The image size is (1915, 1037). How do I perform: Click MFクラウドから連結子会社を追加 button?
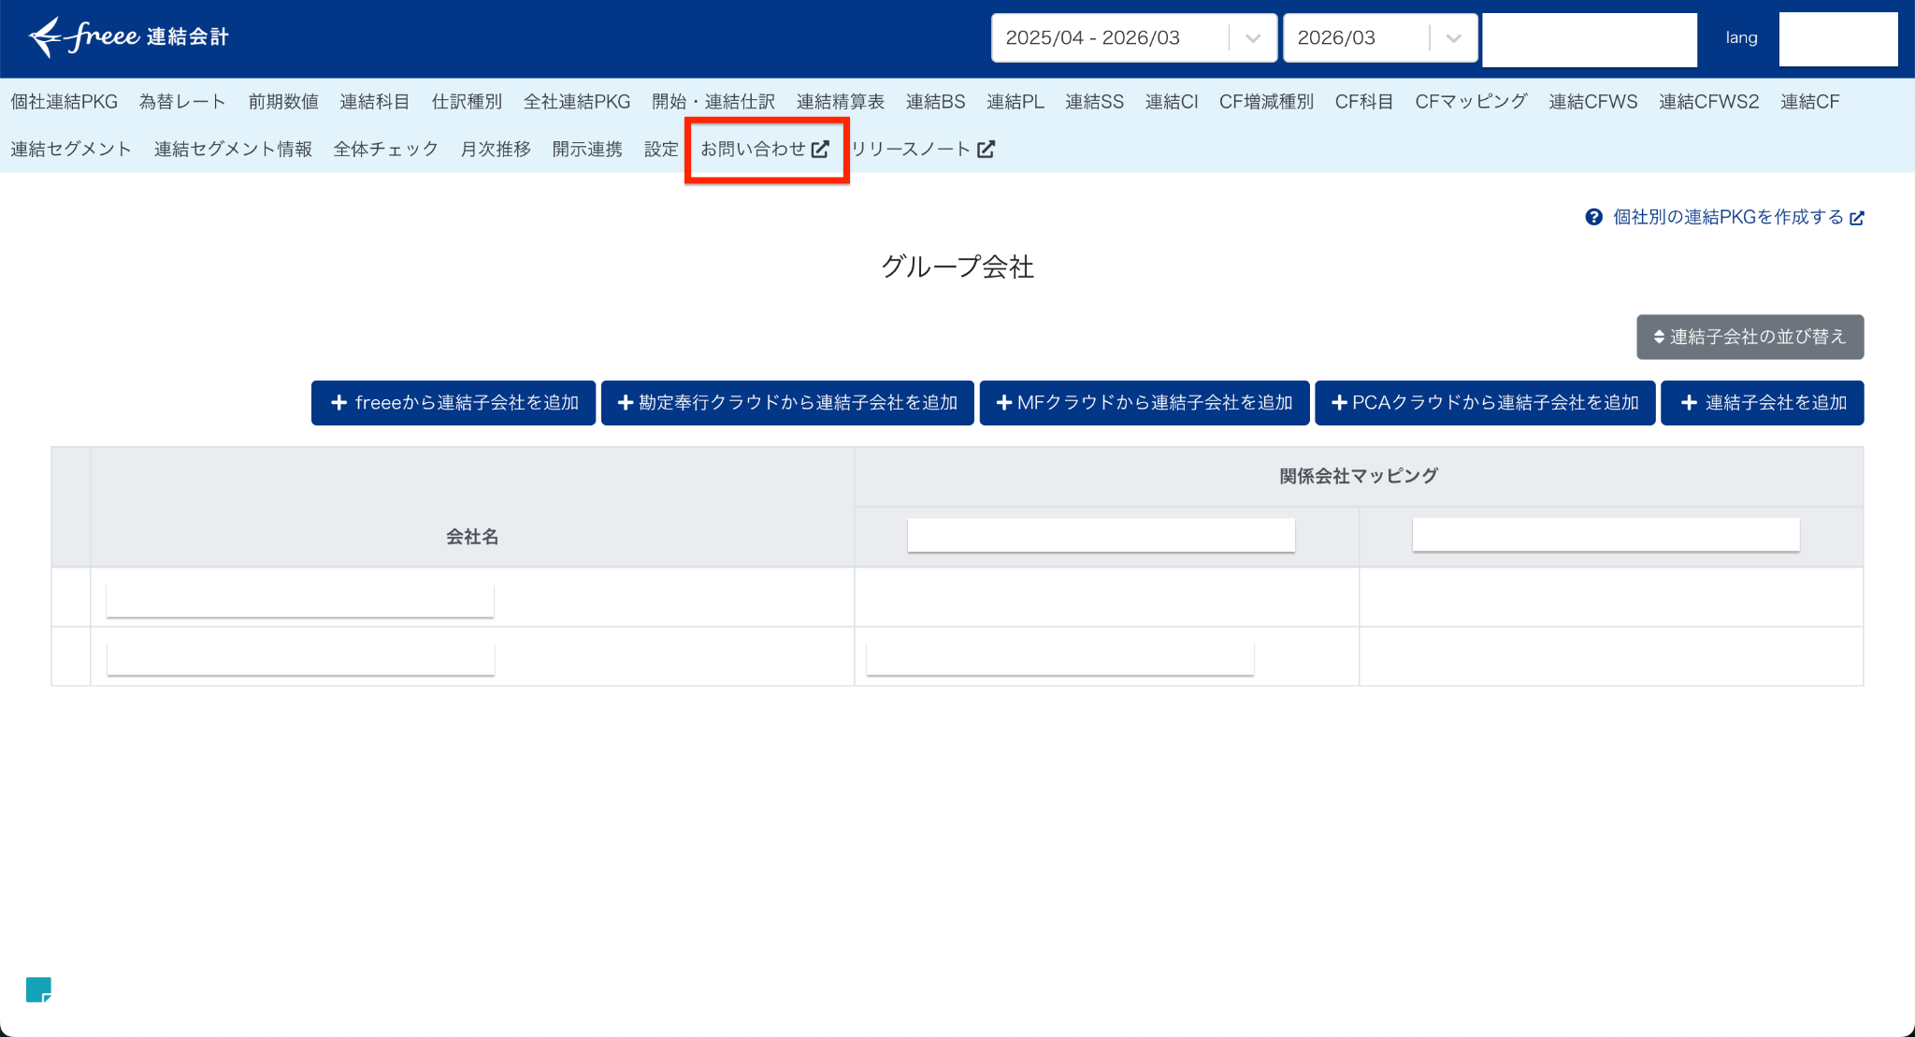[1145, 403]
